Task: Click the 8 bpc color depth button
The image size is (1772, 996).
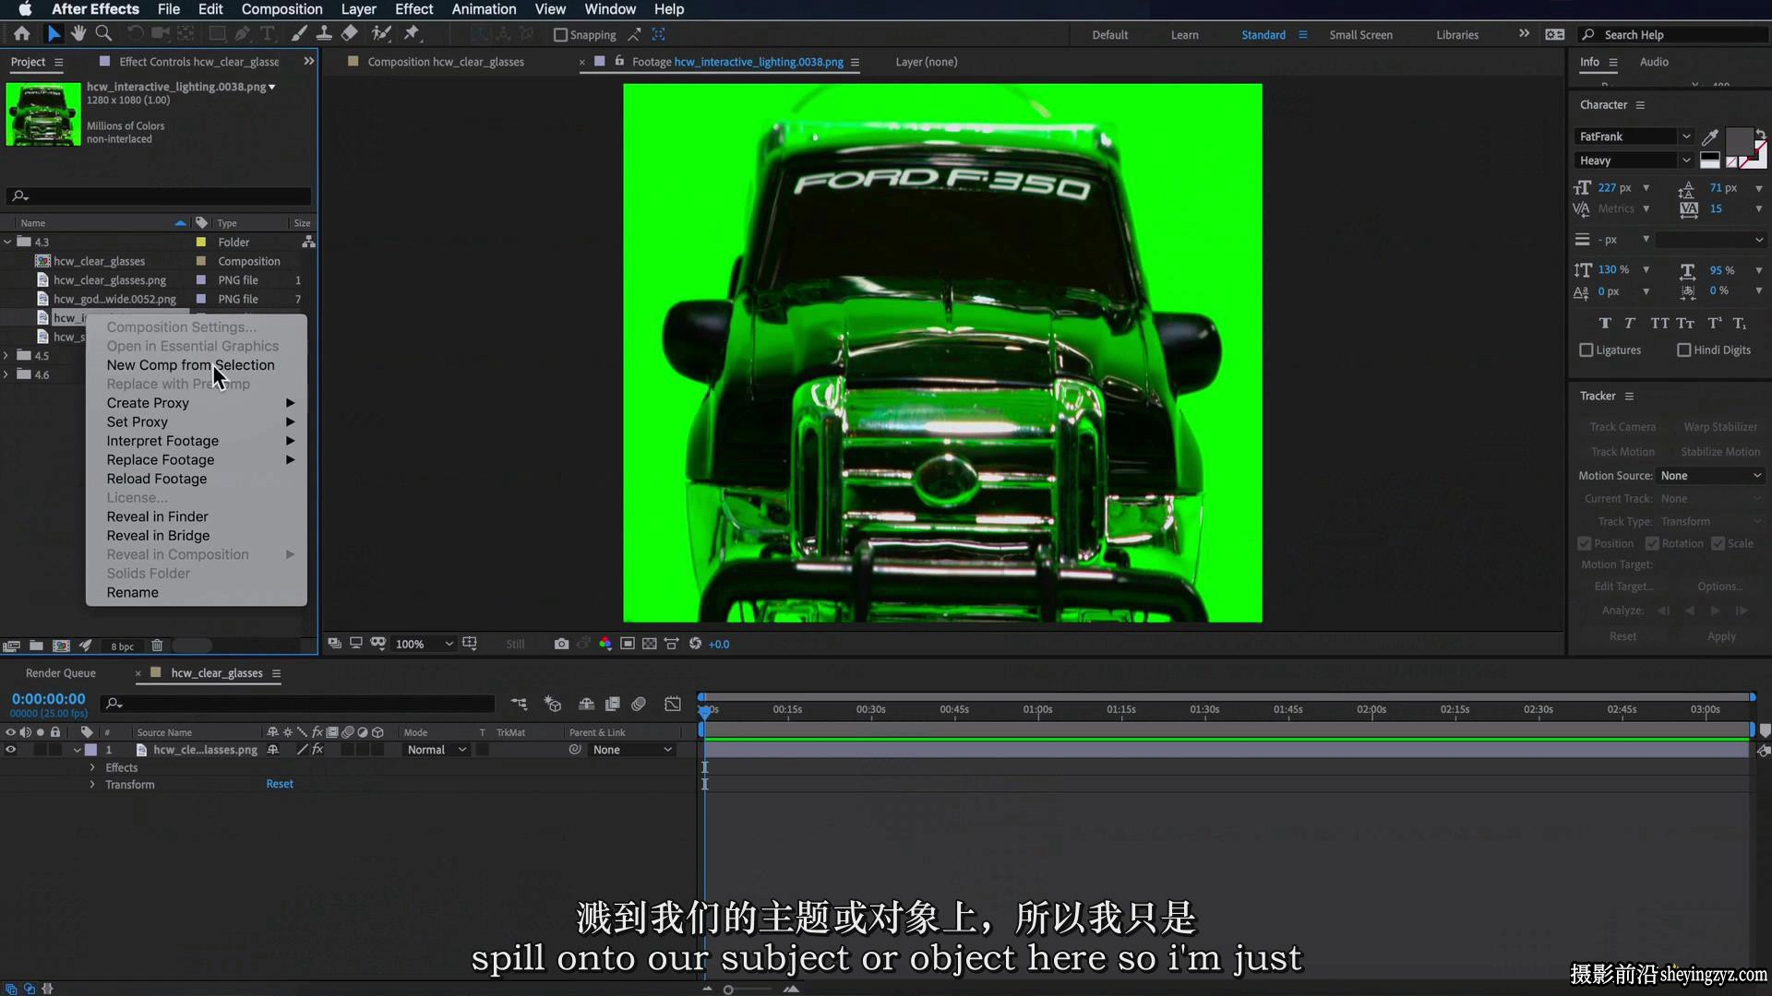Action: 122,646
